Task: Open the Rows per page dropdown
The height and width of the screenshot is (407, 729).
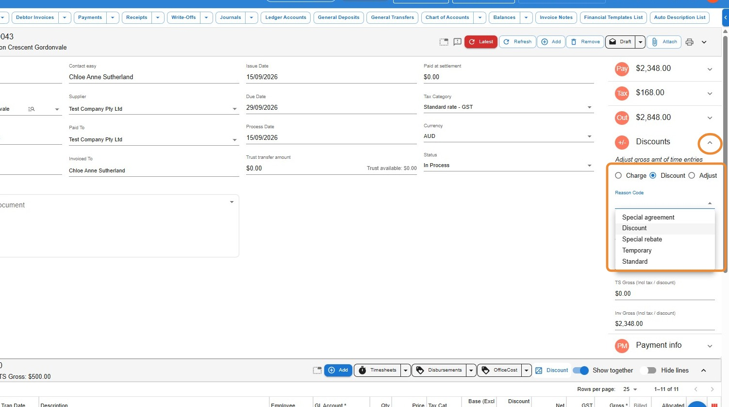Action: (x=630, y=390)
